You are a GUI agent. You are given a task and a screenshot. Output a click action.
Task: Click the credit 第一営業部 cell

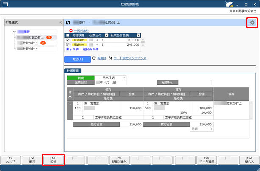(x=171, y=103)
